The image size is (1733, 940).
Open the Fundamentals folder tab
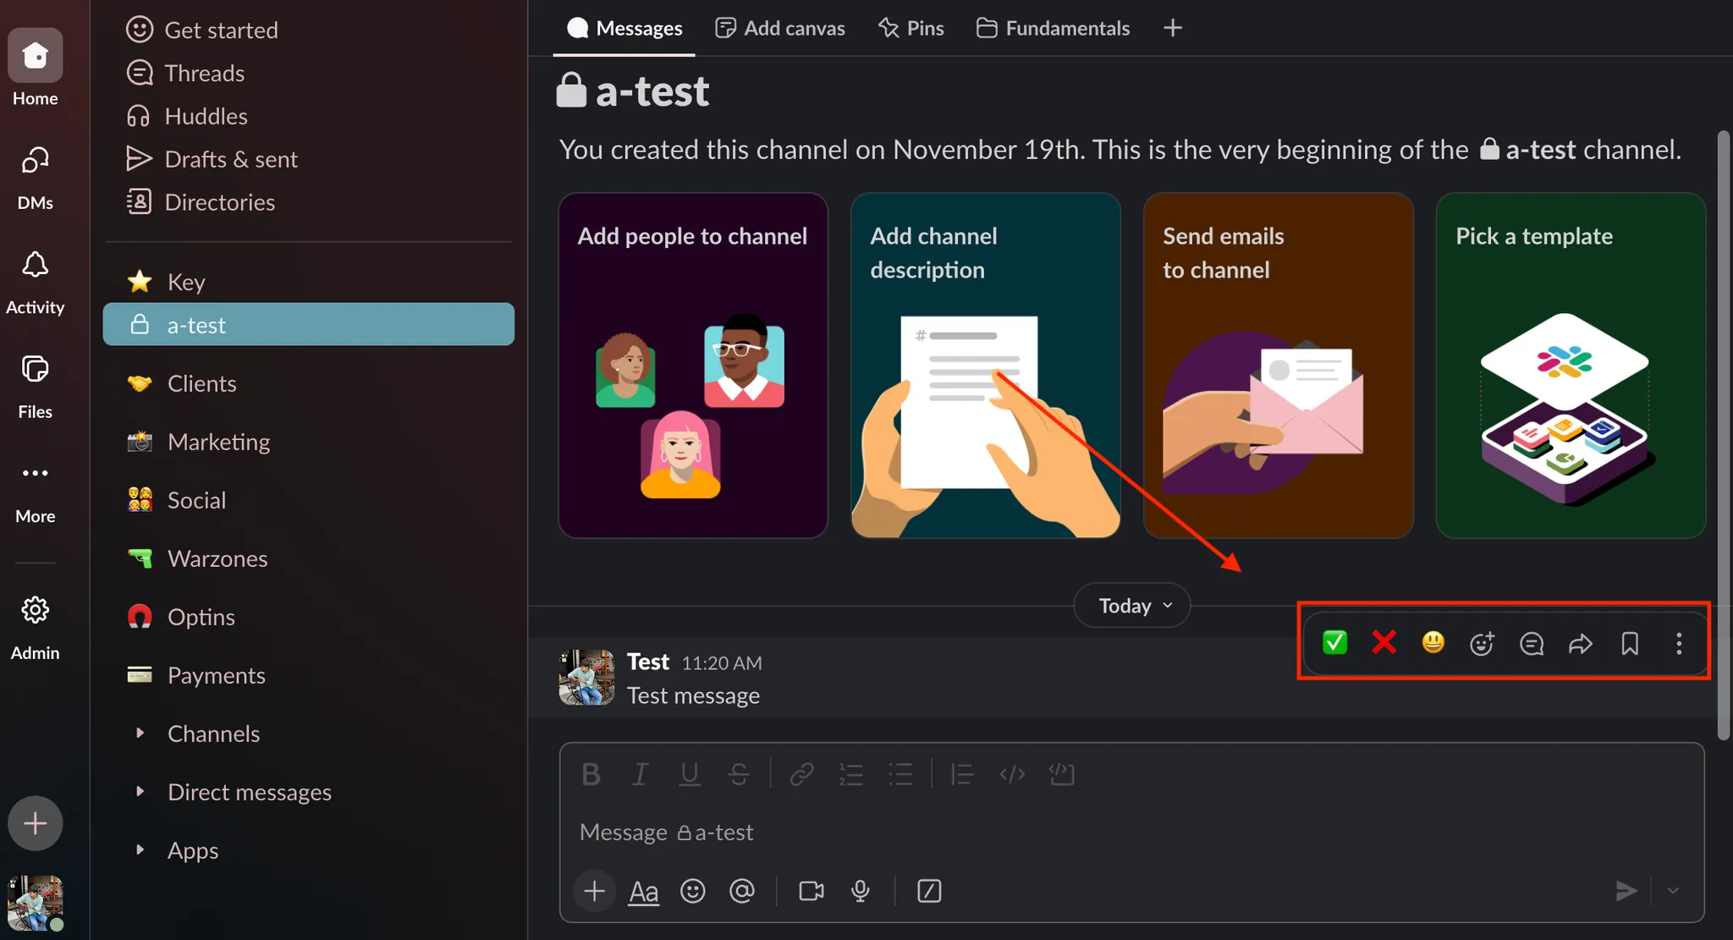(1053, 28)
